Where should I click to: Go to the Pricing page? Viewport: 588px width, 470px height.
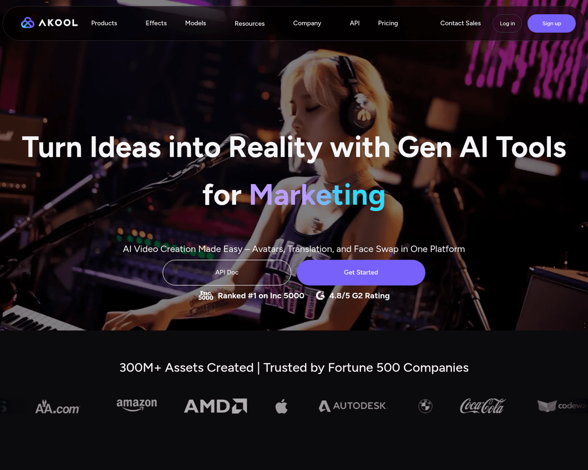[388, 23]
